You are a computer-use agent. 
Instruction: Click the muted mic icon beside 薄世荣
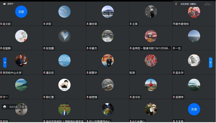tap(88, 24)
